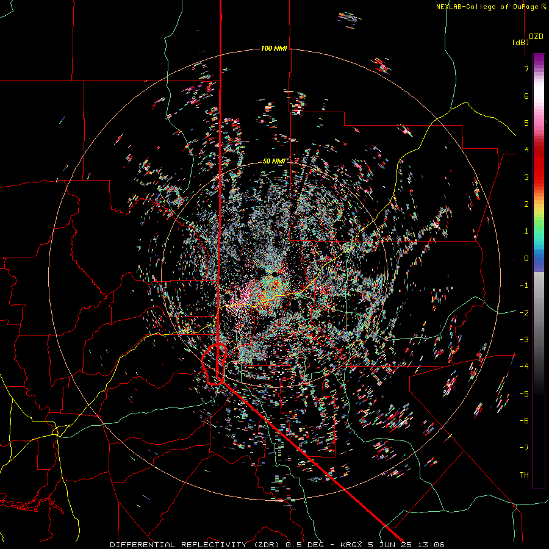The width and height of the screenshot is (549, 549).
Task: Click the "6" tick on color scale
Action: pos(526,96)
